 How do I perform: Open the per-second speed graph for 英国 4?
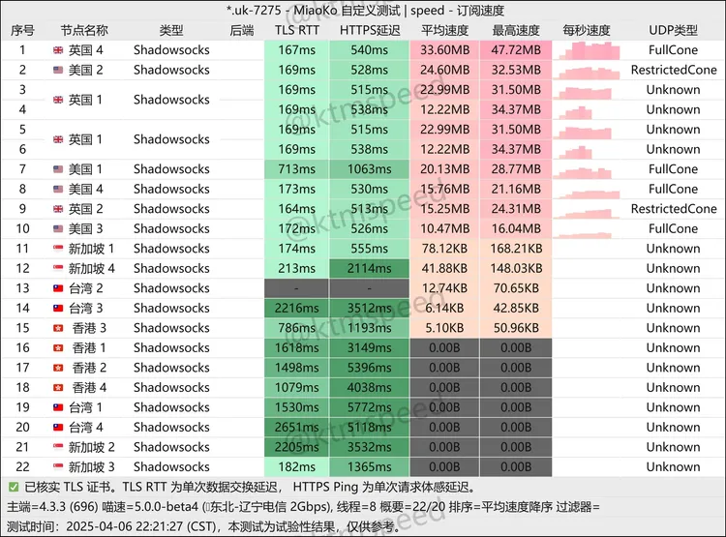pos(587,50)
